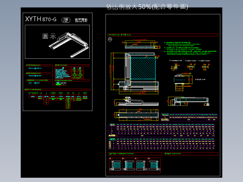Select the X-cable chain section drawing
This screenshot has height=182, width=243.
191,67
